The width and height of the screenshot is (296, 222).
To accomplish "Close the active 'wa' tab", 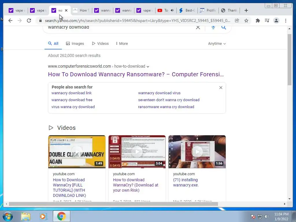I will click(x=66, y=10).
